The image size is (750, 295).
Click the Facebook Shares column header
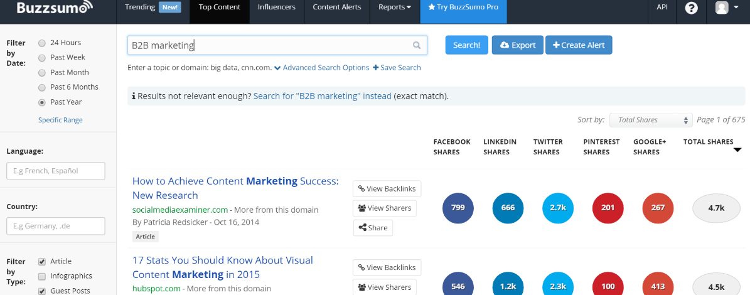(452, 147)
